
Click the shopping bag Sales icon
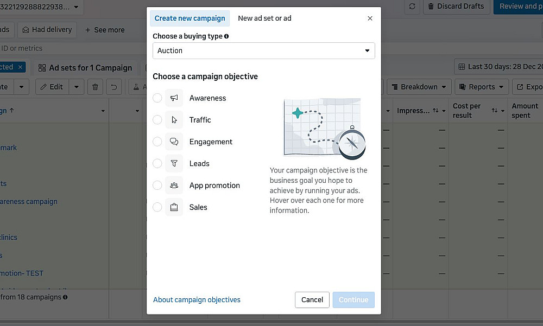tap(174, 207)
